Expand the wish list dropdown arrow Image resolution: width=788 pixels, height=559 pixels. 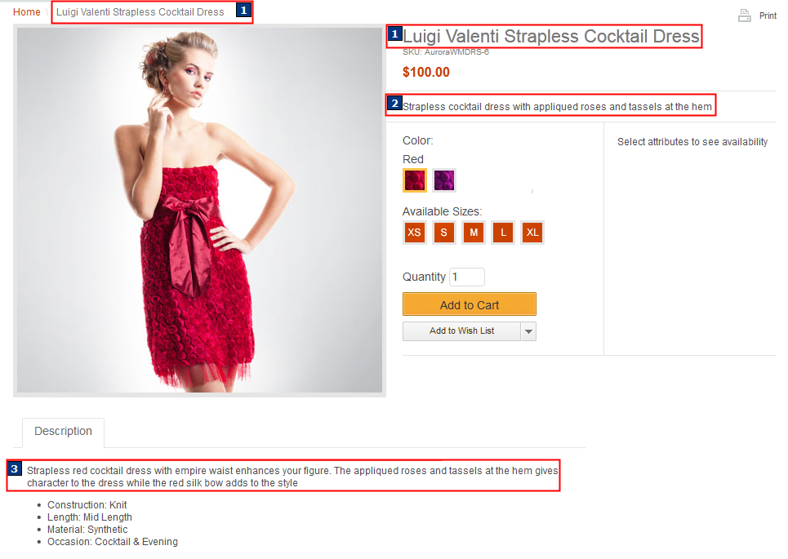point(528,331)
